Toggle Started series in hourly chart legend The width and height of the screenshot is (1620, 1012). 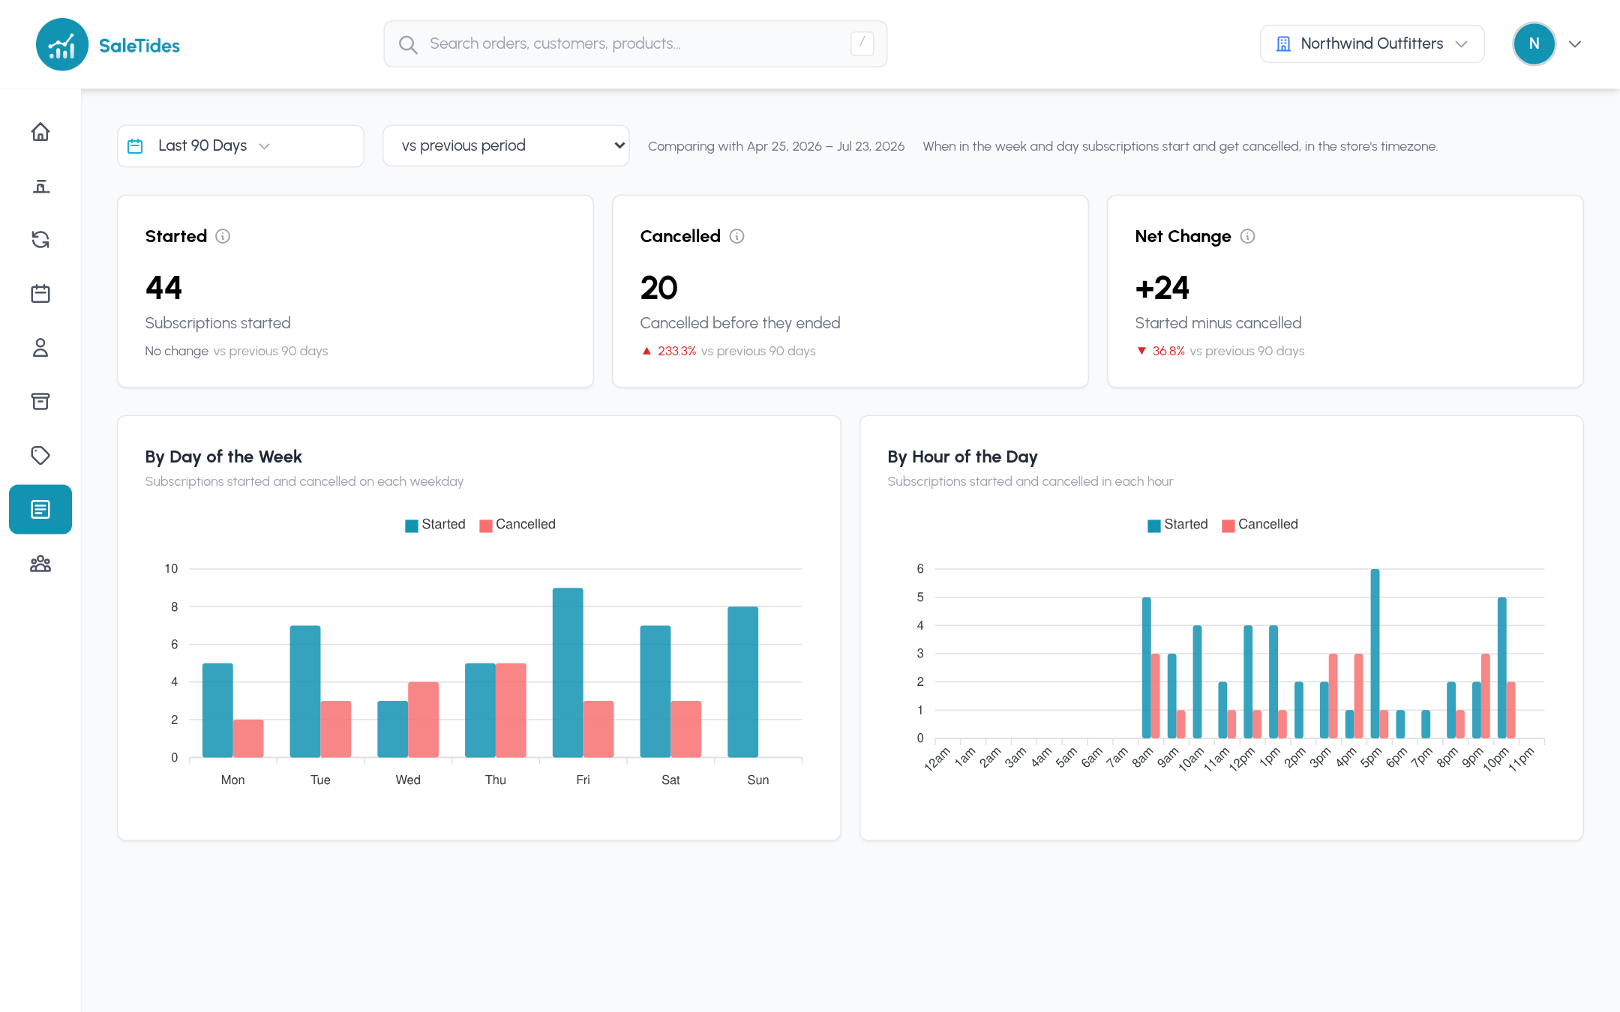tap(1177, 525)
